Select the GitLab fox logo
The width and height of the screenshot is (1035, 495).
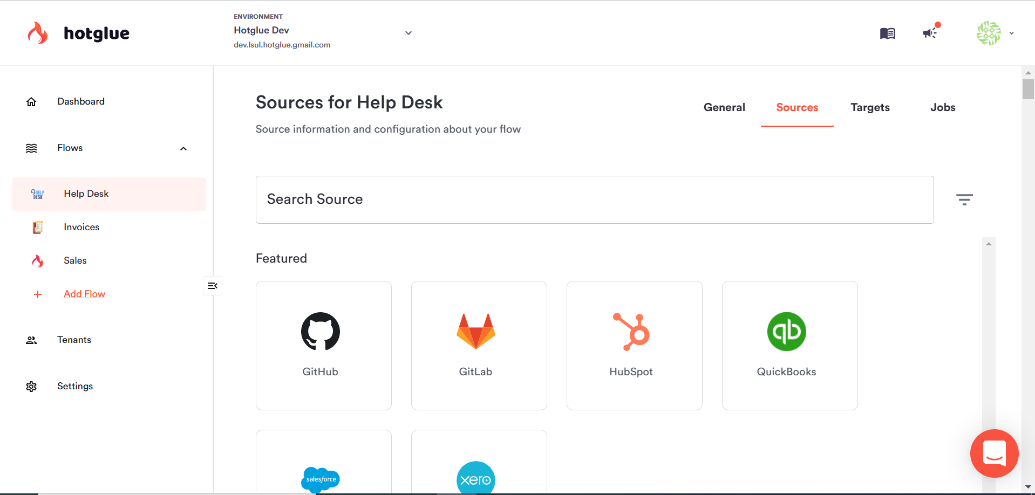point(476,331)
